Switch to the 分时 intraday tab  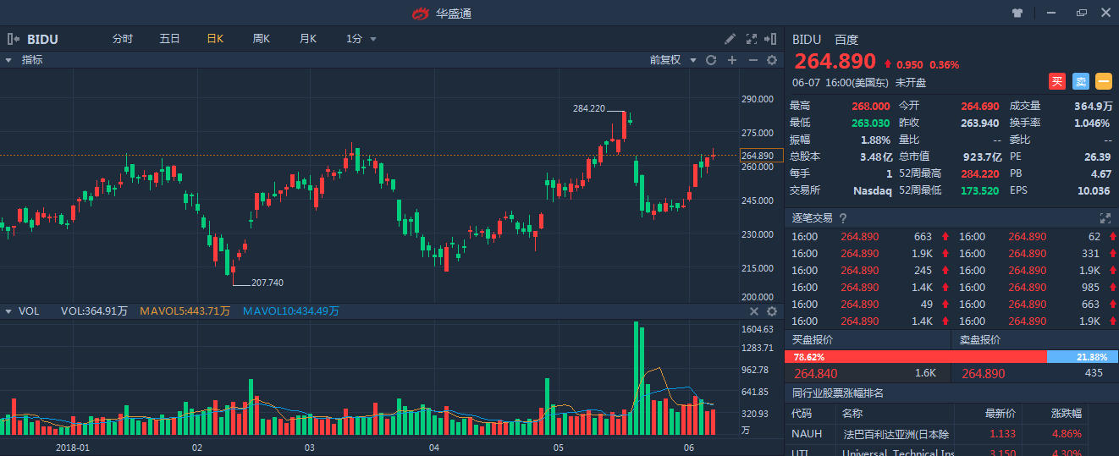point(123,39)
